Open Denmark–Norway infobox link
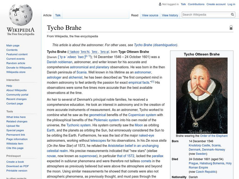The image size is (239, 179). (213, 150)
